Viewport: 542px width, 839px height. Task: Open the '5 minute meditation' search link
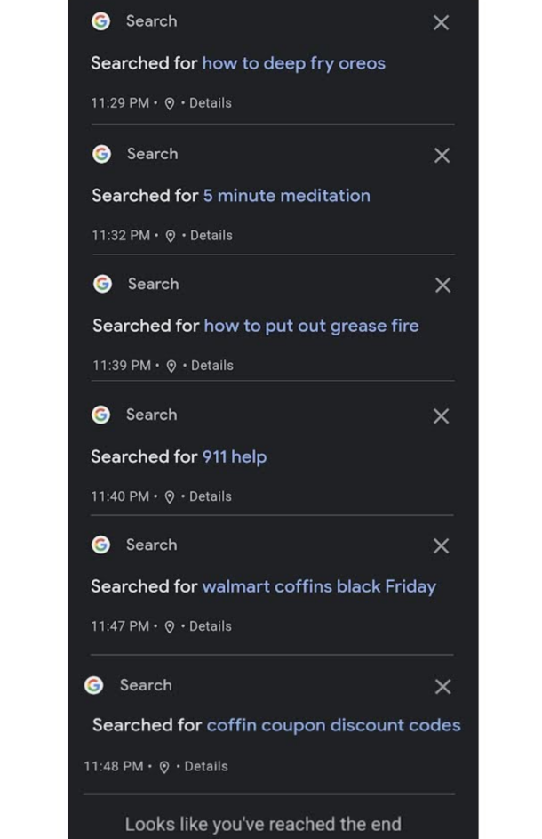[286, 196]
